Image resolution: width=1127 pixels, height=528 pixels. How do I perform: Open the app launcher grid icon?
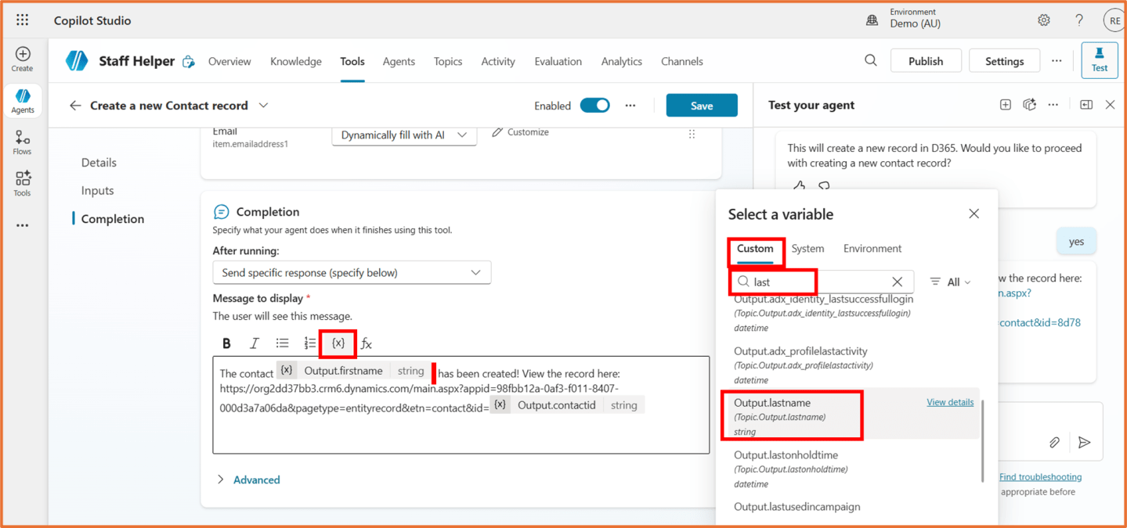[22, 20]
